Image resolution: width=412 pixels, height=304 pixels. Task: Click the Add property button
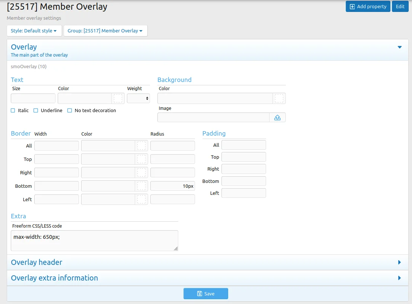click(368, 6)
